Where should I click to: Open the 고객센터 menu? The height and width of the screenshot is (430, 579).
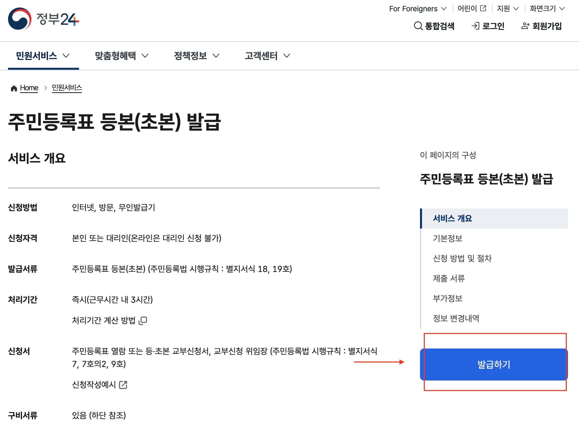(x=267, y=56)
